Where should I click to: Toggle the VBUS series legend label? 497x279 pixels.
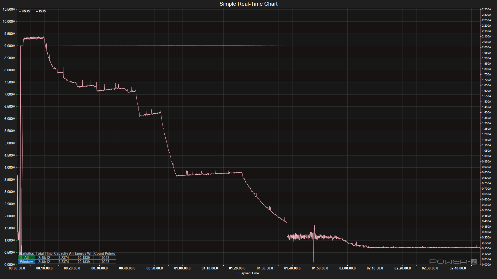[26, 11]
